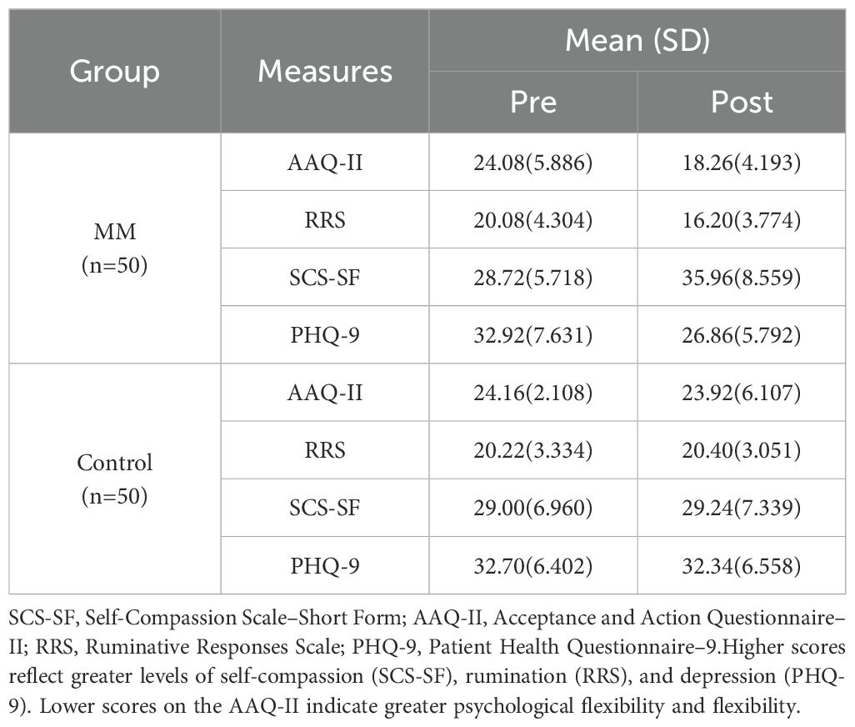Click the cell showing 32.92(7.631)
855x727 pixels.
tap(533, 334)
